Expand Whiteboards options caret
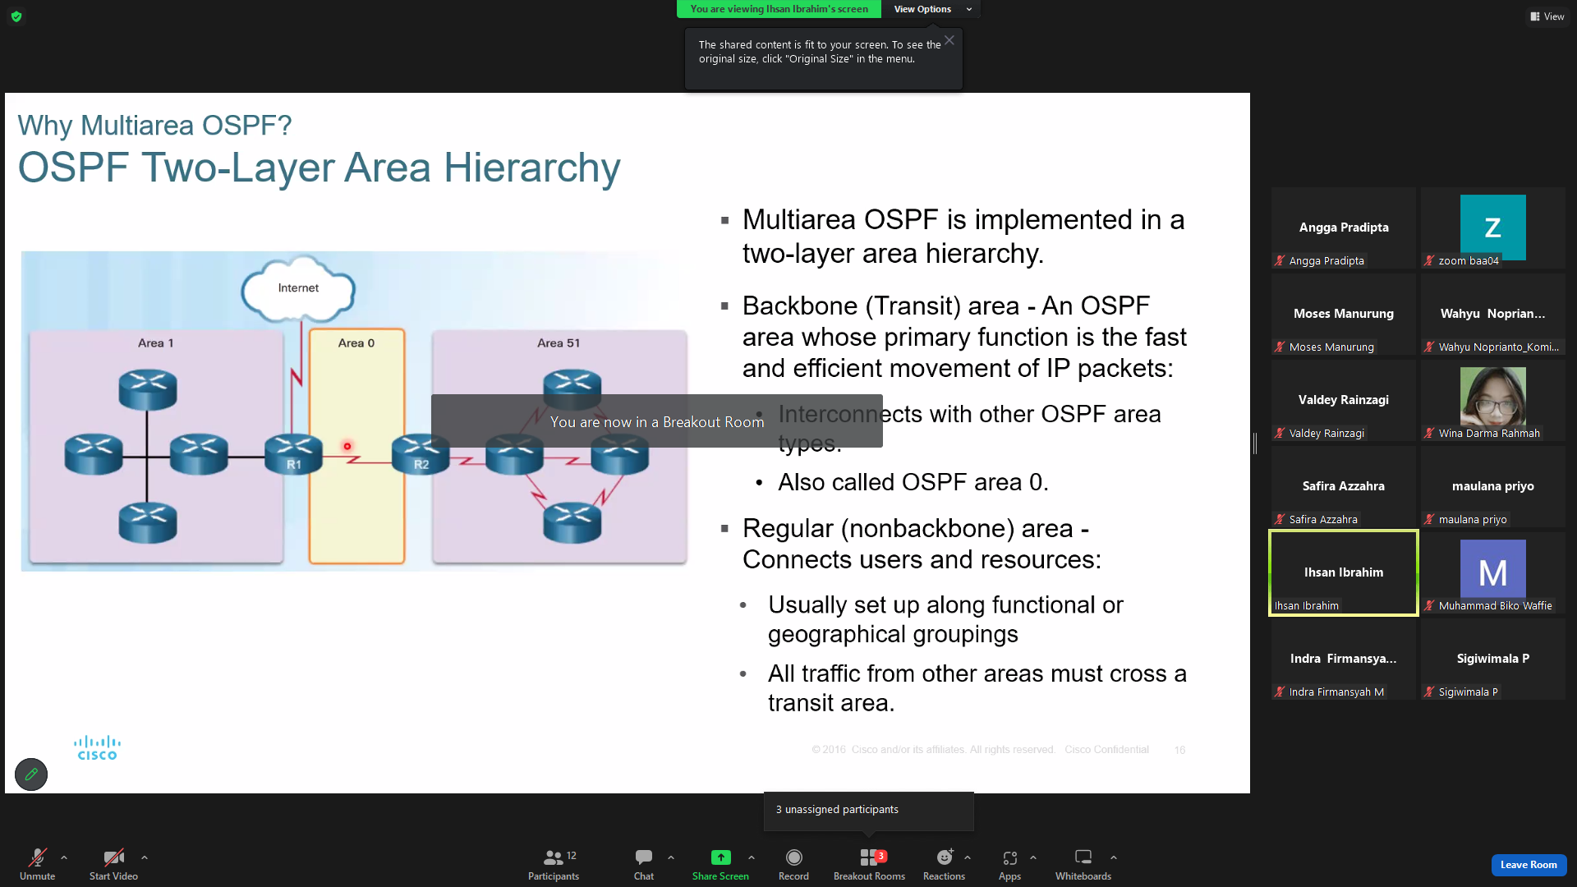The image size is (1577, 887). pos(1114,857)
